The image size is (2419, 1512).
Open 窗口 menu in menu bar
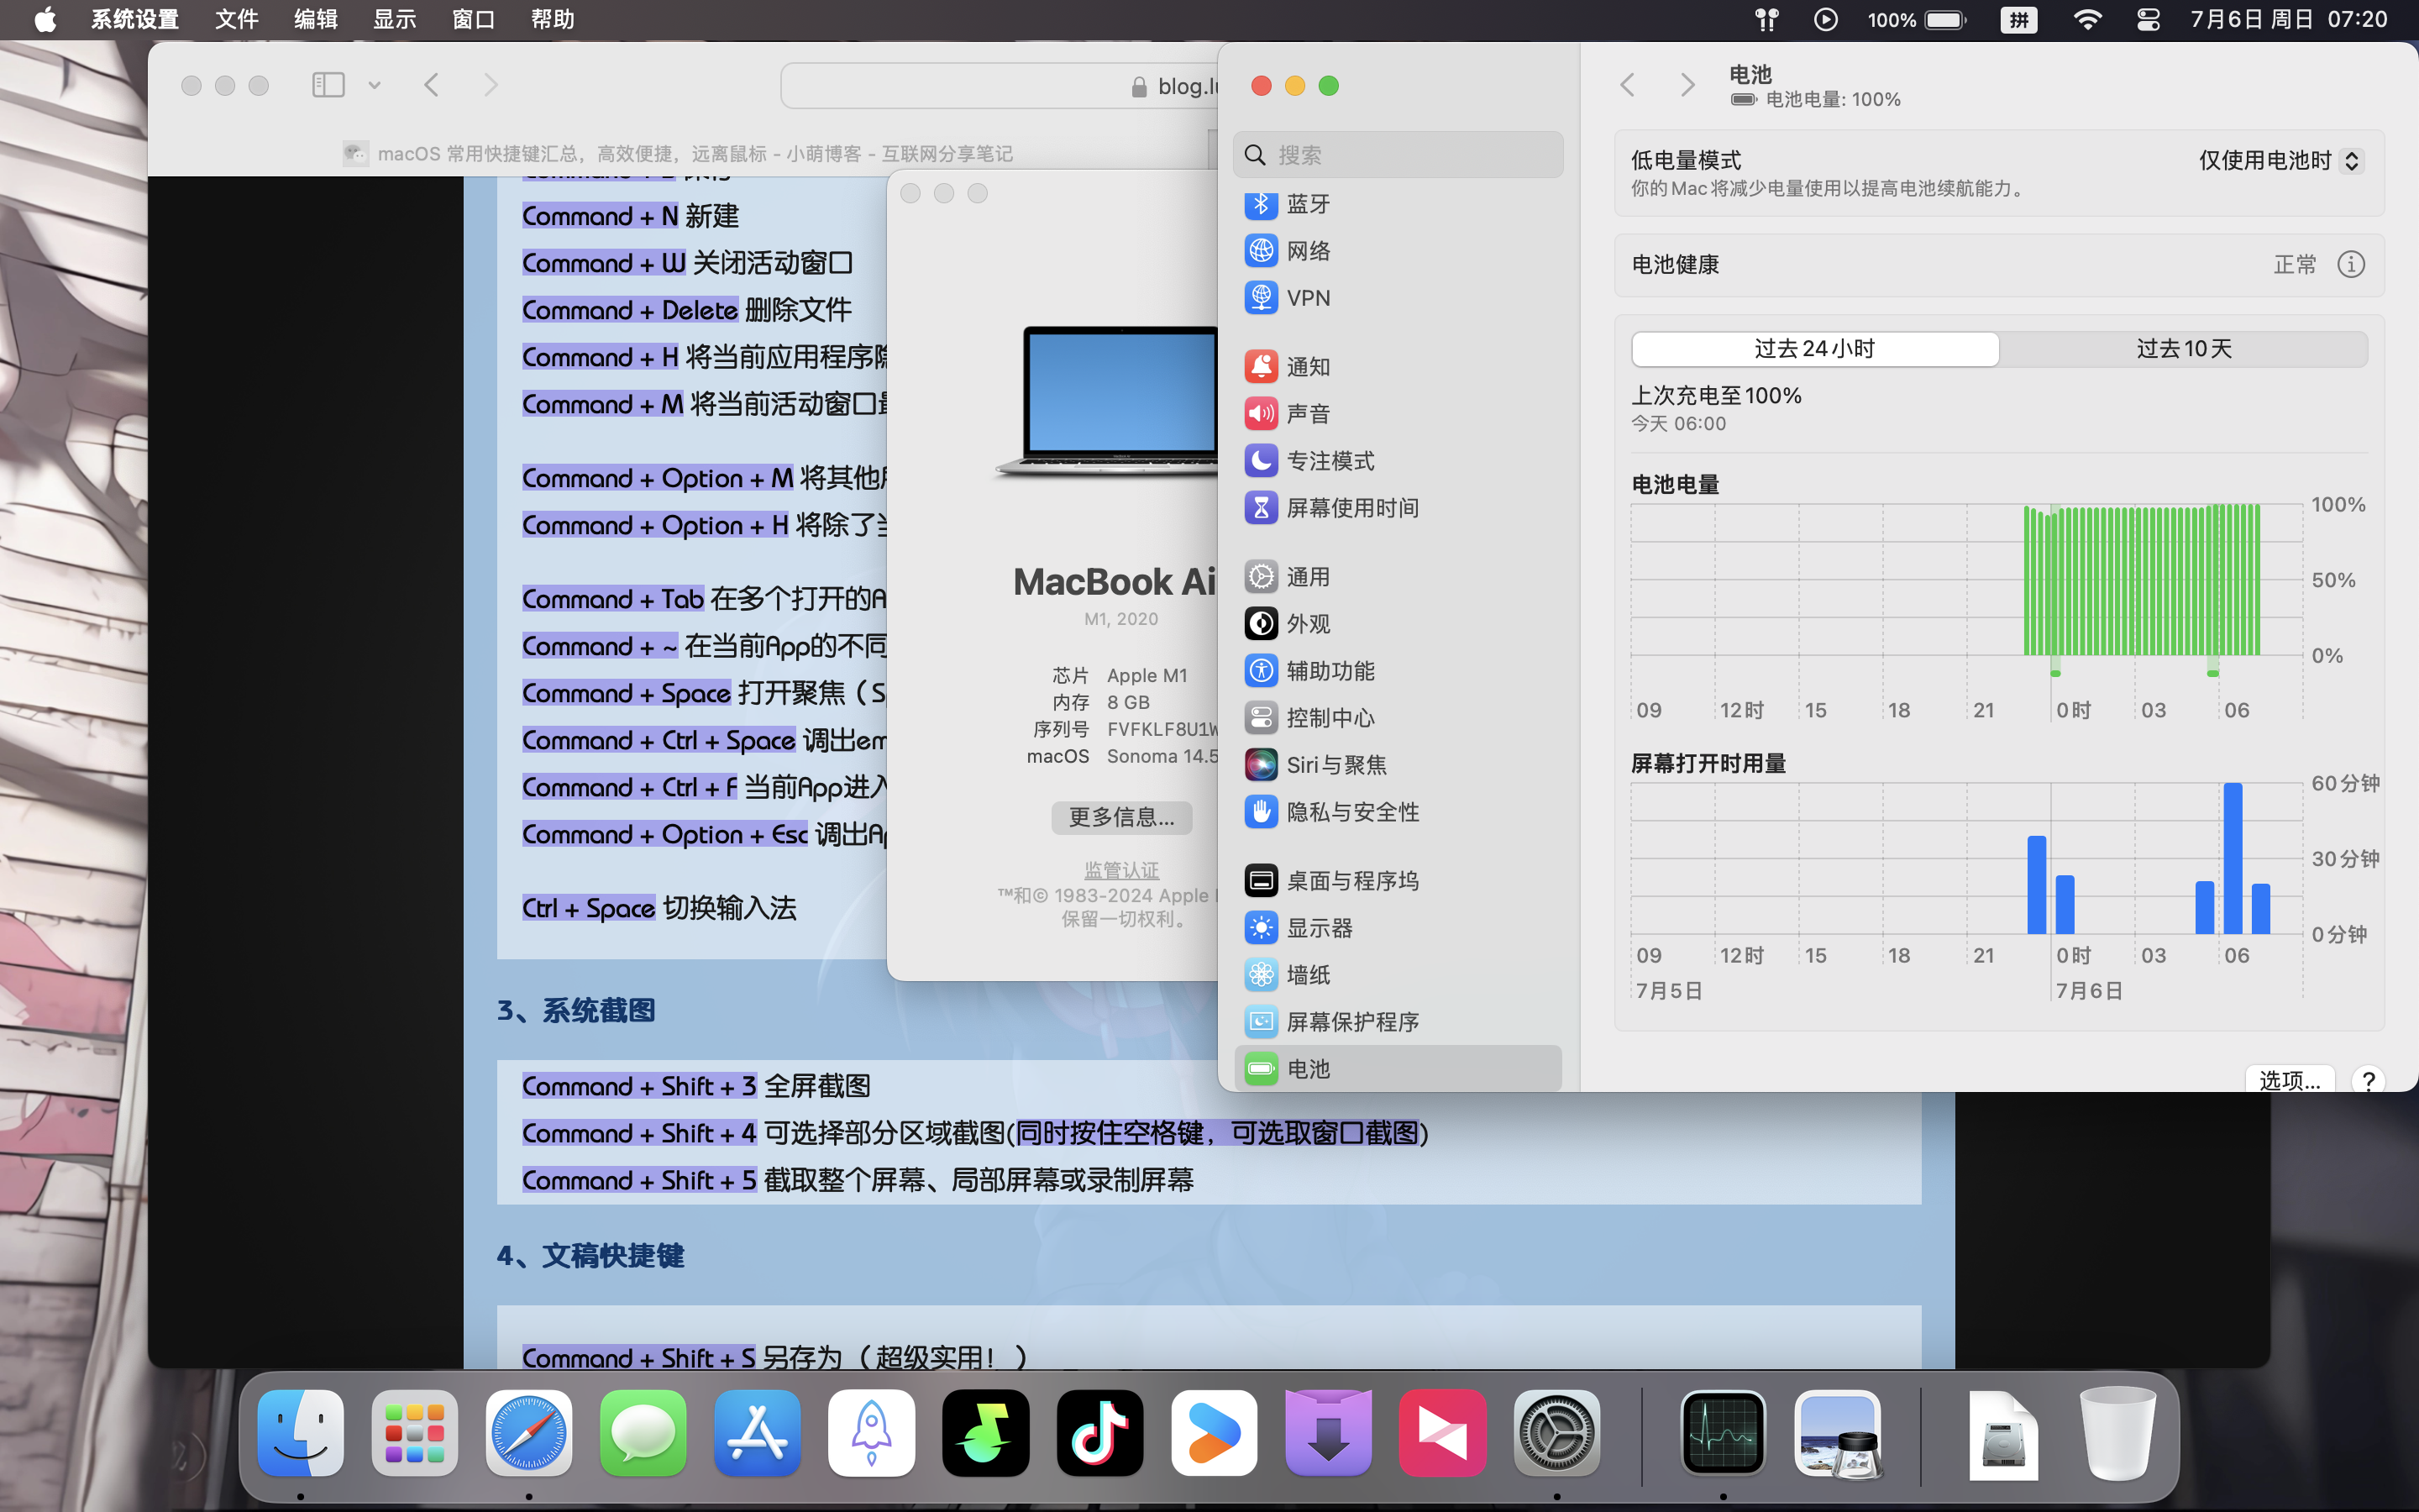click(474, 19)
